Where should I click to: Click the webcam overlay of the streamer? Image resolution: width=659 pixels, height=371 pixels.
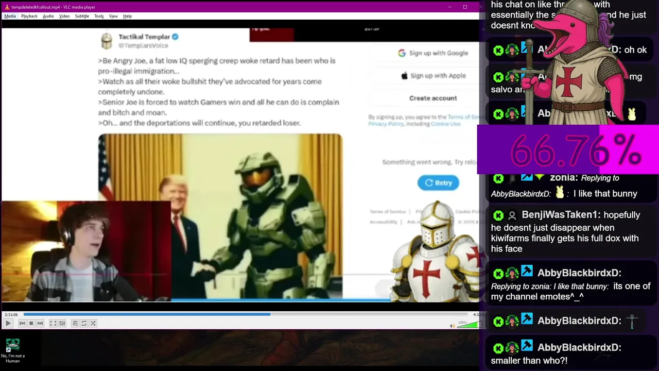tap(85, 251)
